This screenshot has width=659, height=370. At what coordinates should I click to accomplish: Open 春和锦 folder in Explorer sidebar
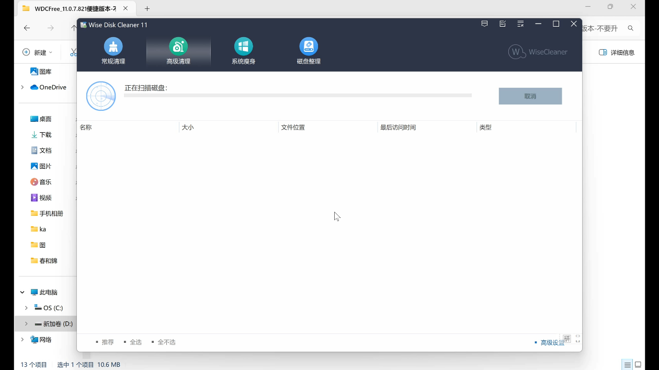coord(44,260)
